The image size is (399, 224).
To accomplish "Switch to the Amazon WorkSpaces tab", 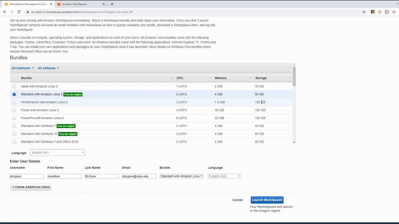I will click(81, 4).
